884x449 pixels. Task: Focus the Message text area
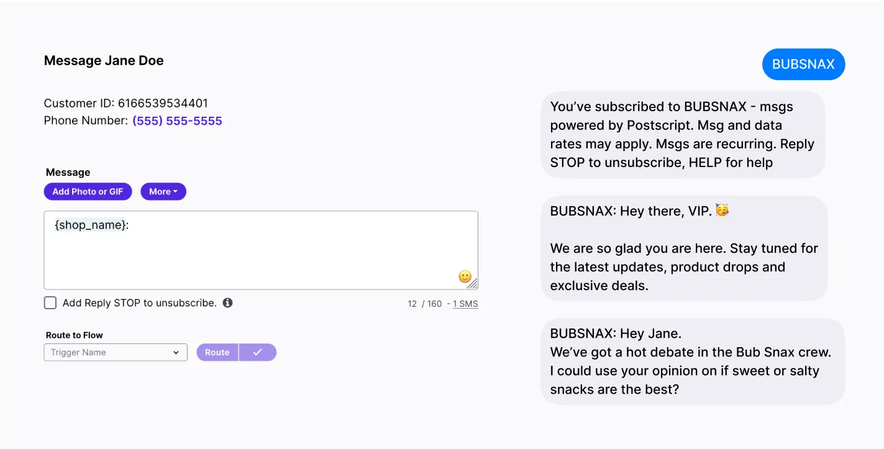pos(261,255)
